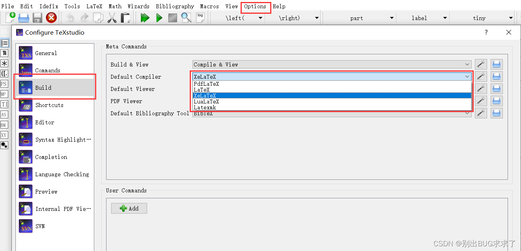Open the tiny font size dropdown
The height and width of the screenshot is (251, 521).
[482, 18]
